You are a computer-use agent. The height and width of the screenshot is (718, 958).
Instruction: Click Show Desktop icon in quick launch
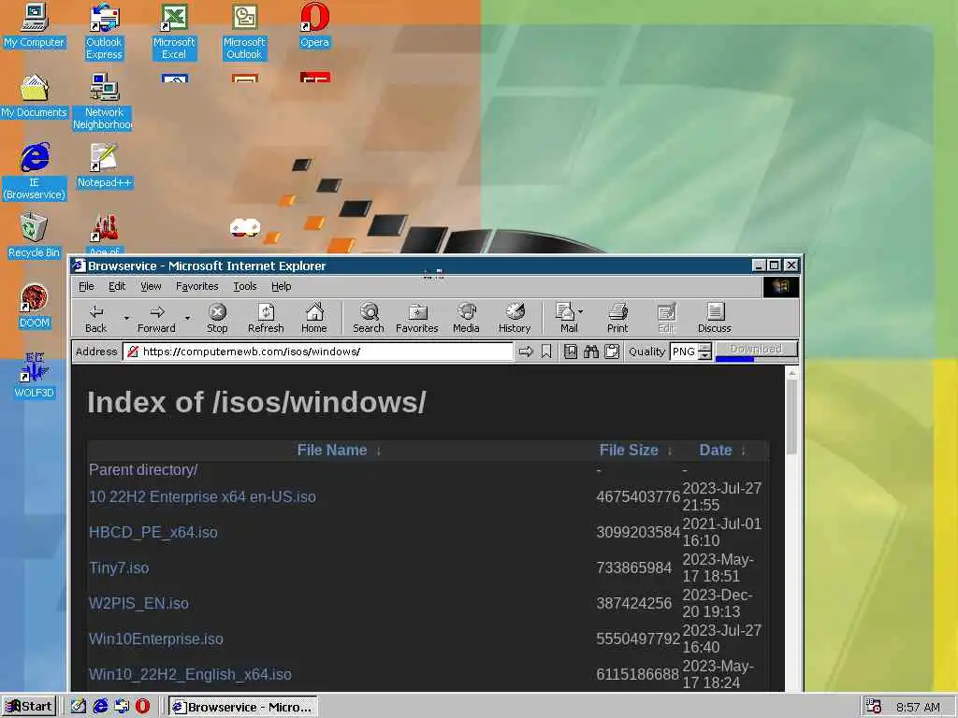(x=79, y=706)
